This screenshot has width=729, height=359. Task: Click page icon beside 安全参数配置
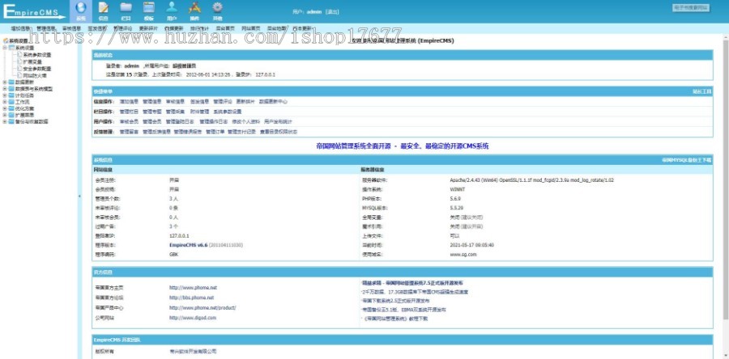coord(19,68)
